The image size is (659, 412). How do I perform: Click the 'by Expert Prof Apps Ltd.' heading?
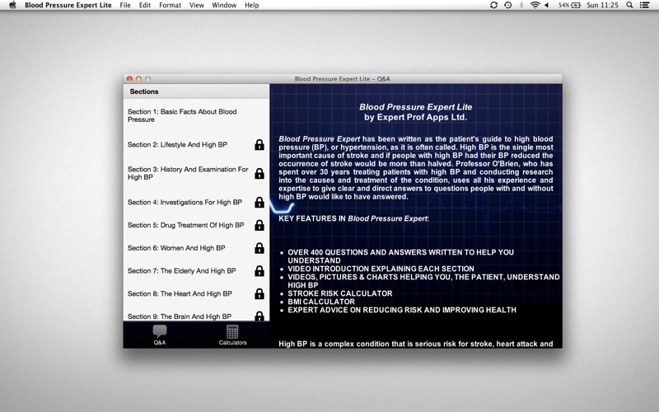click(x=416, y=117)
